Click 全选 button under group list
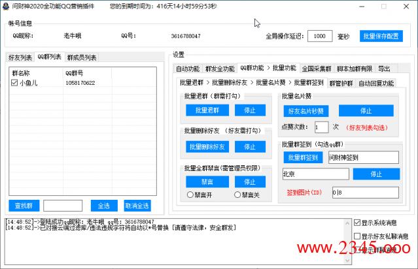 104,206
